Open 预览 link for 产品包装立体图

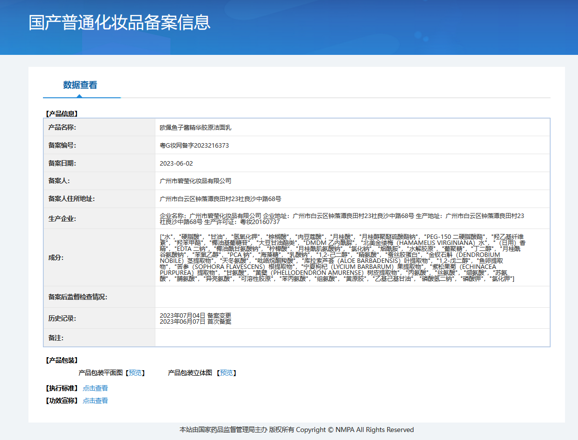point(226,373)
